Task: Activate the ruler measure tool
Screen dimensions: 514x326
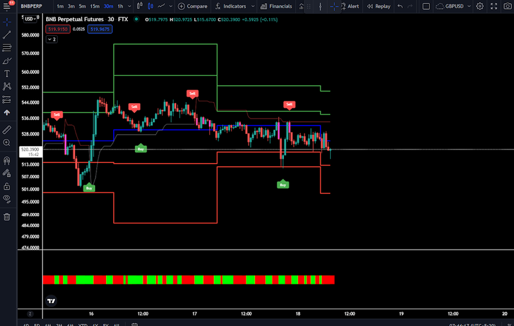Action: coord(7,130)
